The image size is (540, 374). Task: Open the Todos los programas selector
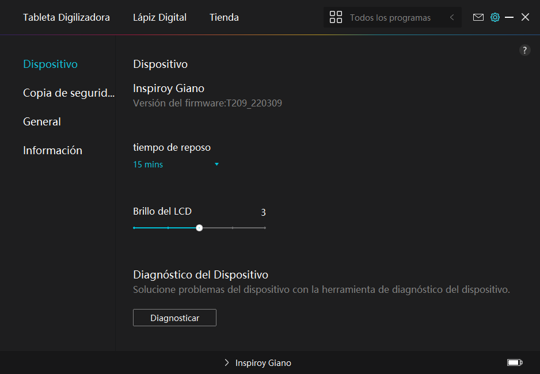point(390,18)
